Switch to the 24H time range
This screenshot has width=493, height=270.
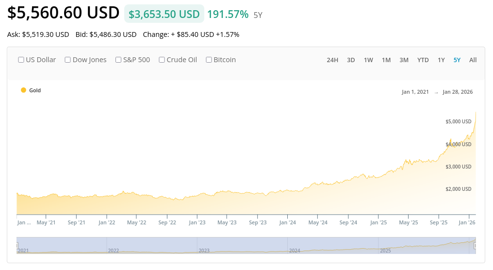pyautogui.click(x=332, y=60)
